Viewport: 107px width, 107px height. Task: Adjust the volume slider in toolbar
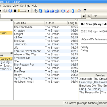click(x=22, y=11)
